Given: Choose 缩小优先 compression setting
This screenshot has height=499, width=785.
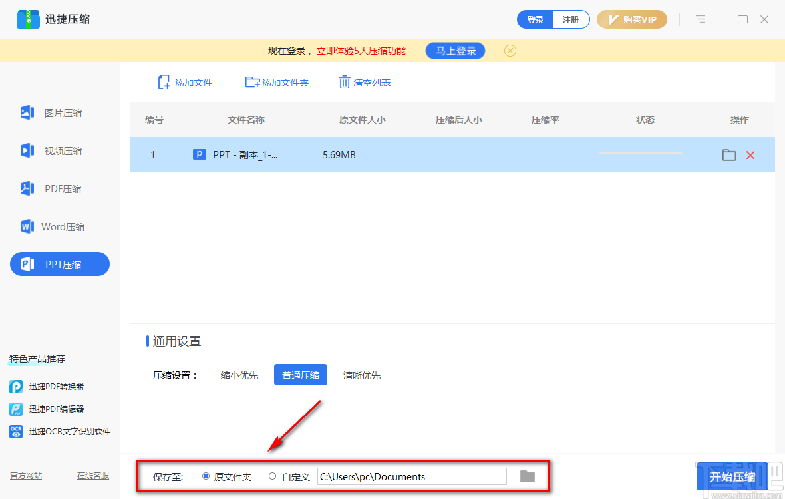Looking at the screenshot, I should click(x=239, y=375).
